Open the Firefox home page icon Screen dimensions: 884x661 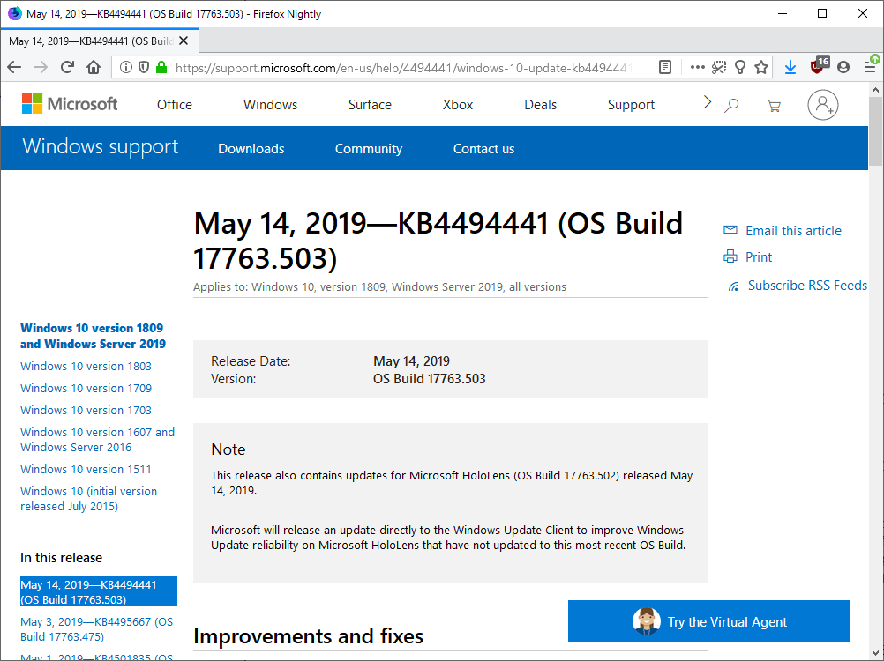coord(94,68)
